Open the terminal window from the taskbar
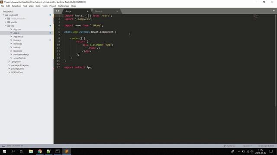 [x=58, y=152]
